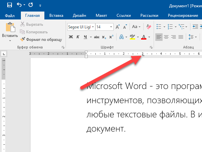Apply yellow text highlight color
This screenshot has width=202, height=152.
(x=132, y=37)
